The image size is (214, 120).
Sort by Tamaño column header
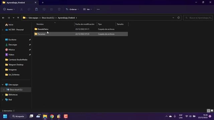[120, 24]
